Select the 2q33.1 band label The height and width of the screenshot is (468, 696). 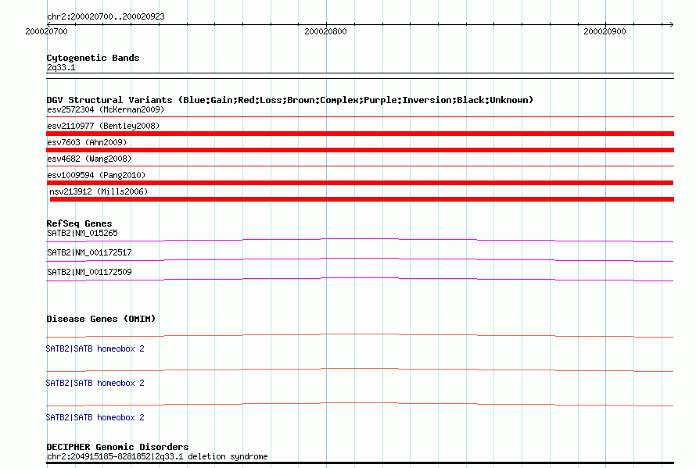[x=61, y=67]
